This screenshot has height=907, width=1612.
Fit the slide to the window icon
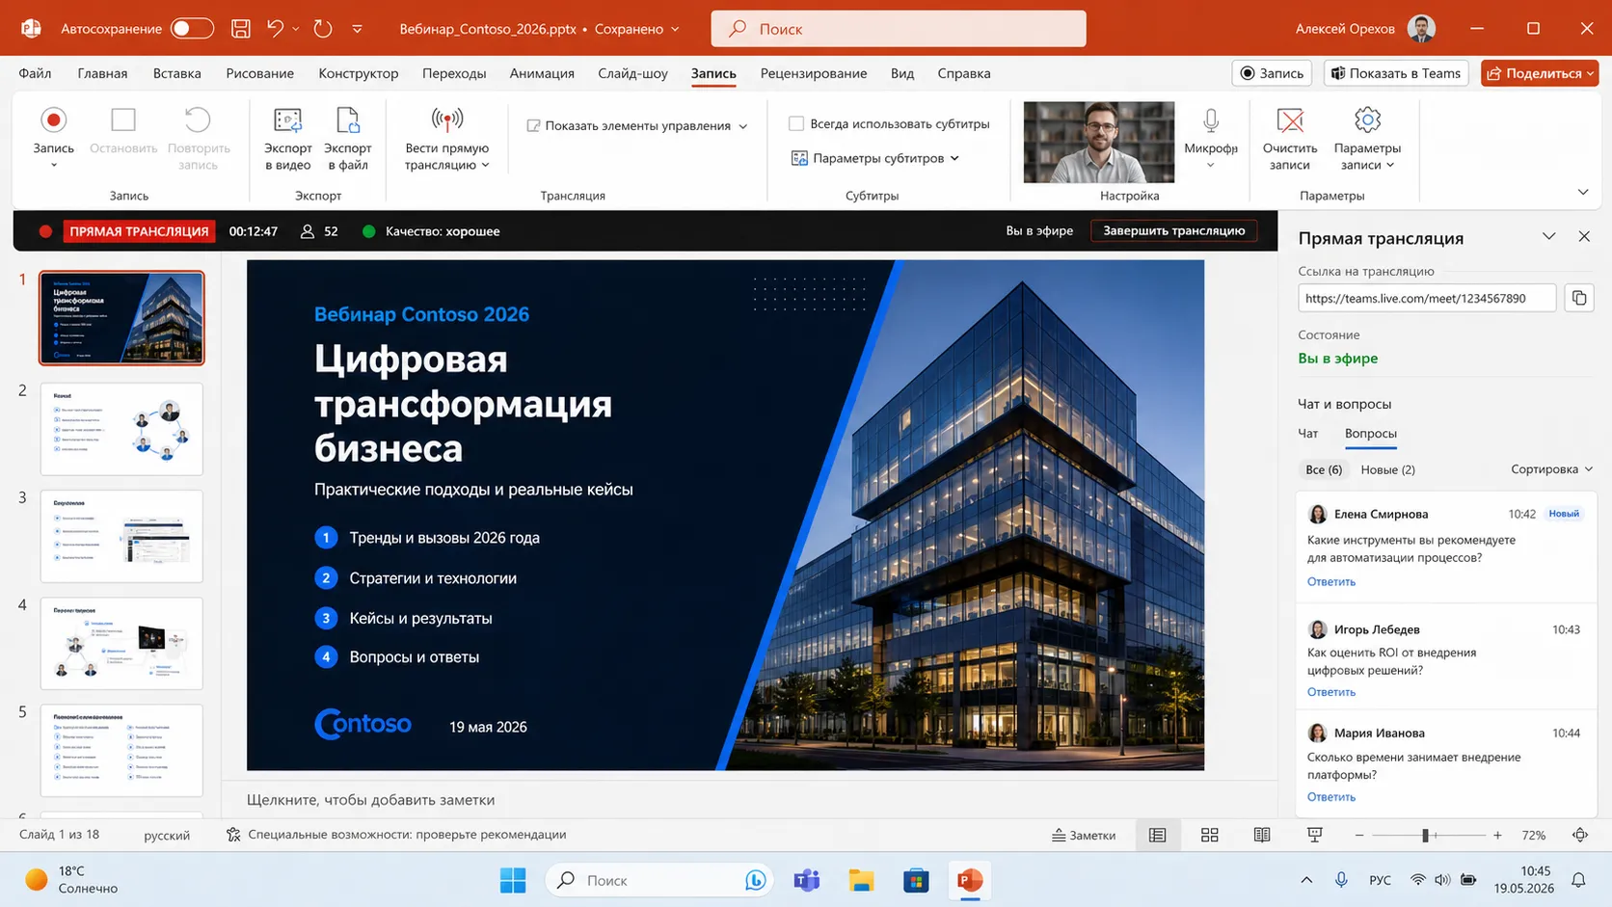coord(1580,835)
